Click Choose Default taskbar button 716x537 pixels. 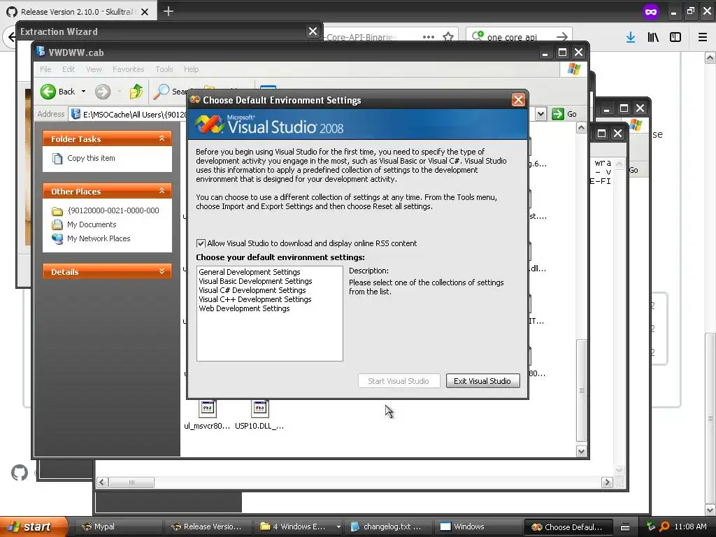pos(568,527)
